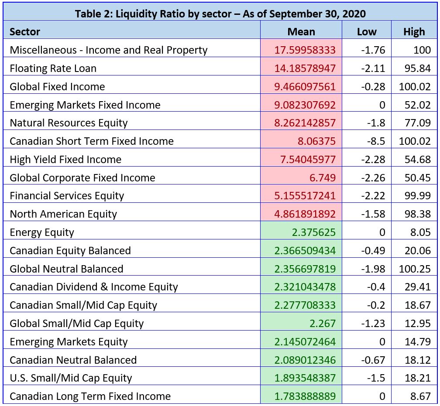
Task: Select Canadian Dividend & Income Equity cell
Action: tap(94, 287)
